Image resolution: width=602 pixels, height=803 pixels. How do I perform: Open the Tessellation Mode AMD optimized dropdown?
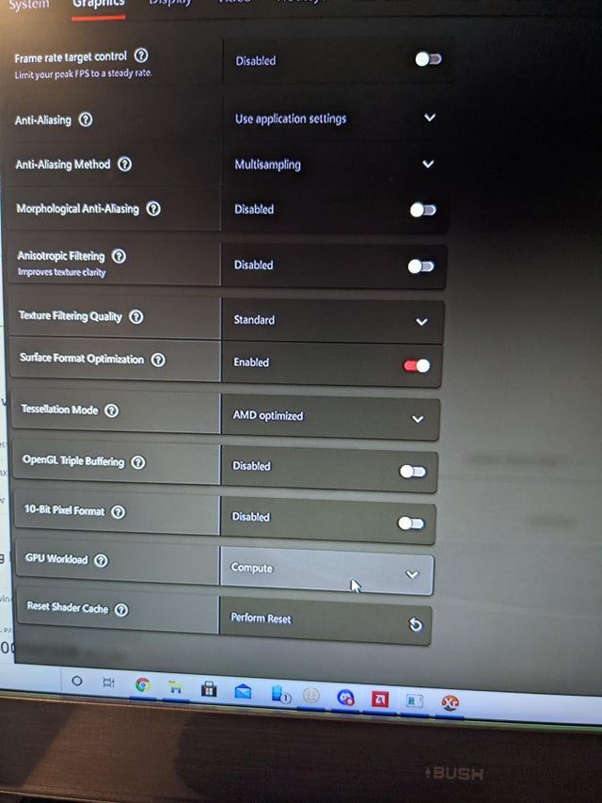click(x=331, y=417)
